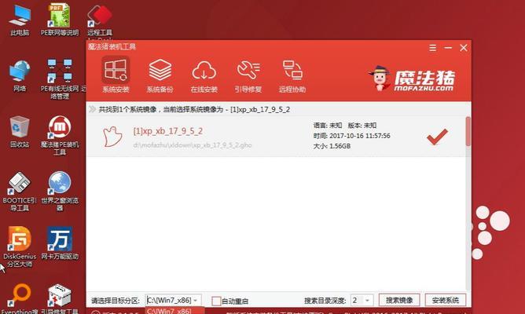Open 远程协助 tab
Viewport: 525px width, 314px height.
pos(292,76)
